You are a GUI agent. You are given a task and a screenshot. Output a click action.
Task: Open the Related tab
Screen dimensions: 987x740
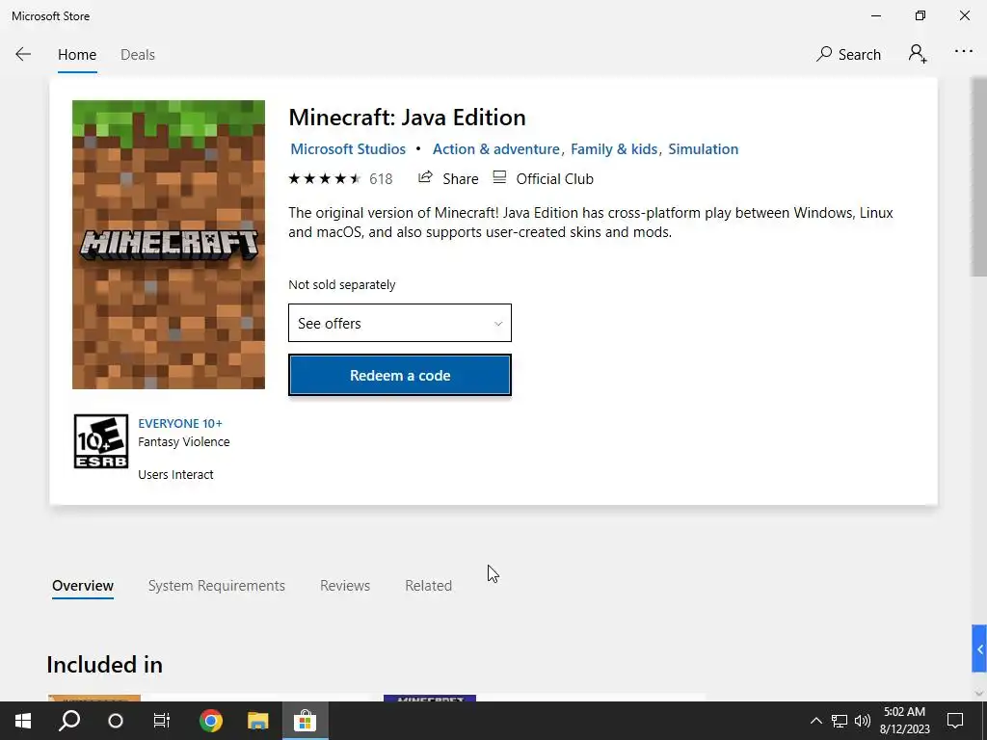pos(429,586)
